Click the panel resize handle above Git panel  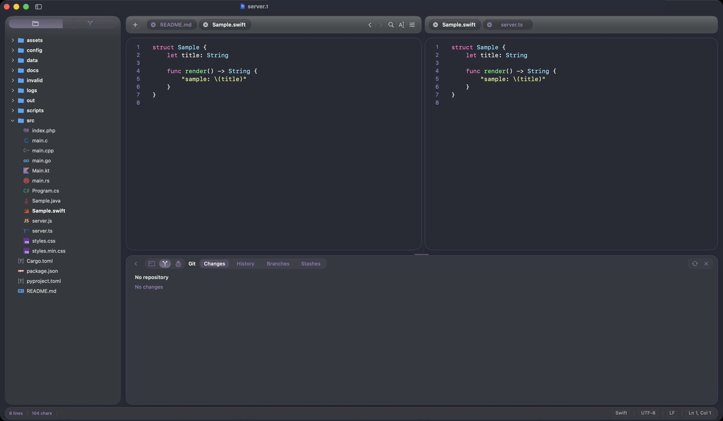[421, 254]
